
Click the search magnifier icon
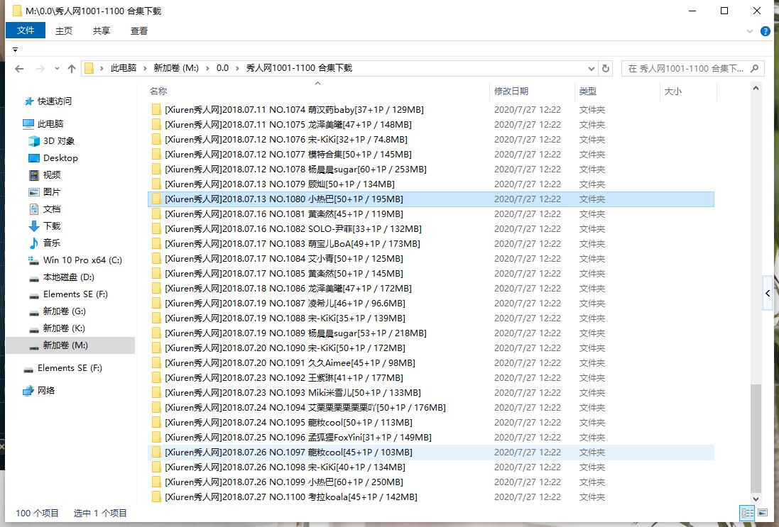pos(754,69)
